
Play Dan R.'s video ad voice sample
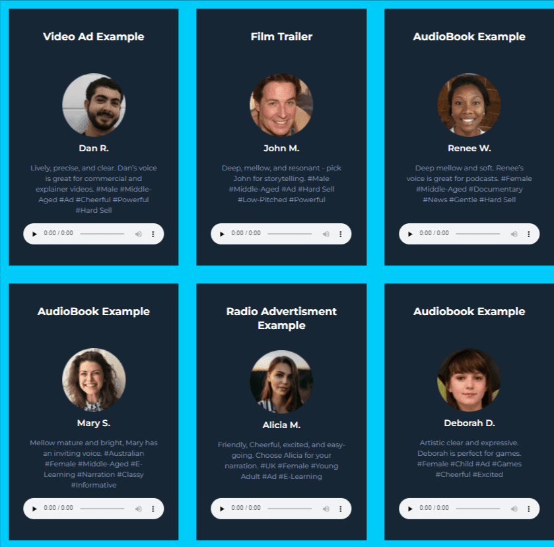tap(34, 234)
